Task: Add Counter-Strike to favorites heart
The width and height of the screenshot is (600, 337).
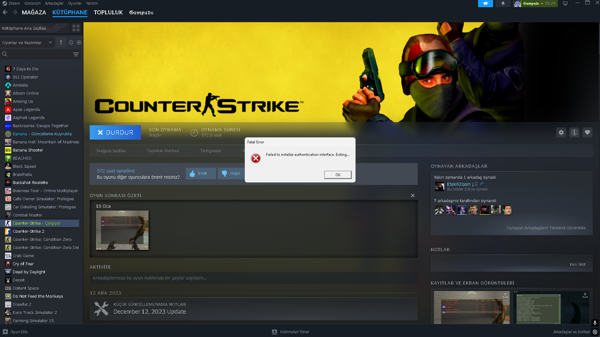Action: pos(587,132)
